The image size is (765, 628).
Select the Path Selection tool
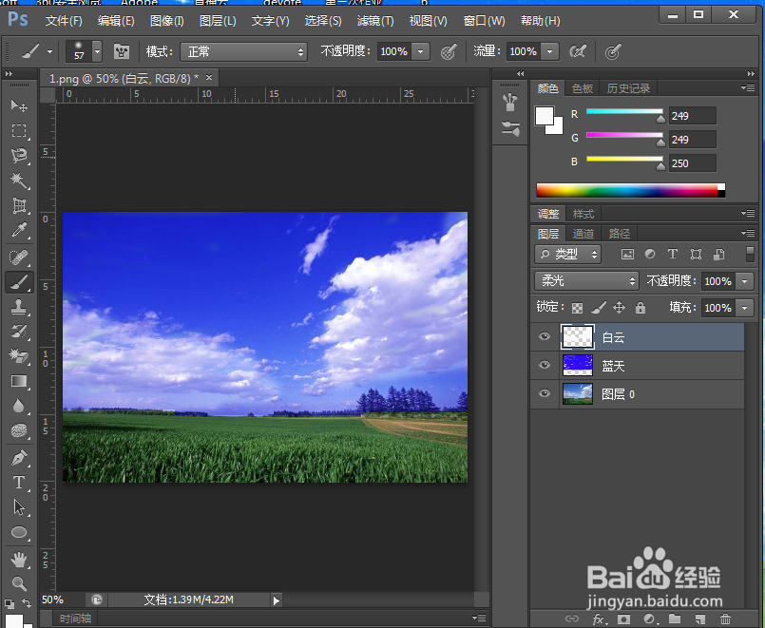(x=19, y=507)
